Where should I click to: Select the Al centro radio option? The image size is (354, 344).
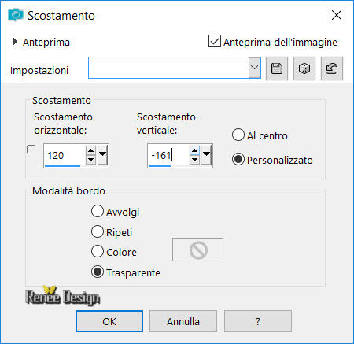point(238,135)
